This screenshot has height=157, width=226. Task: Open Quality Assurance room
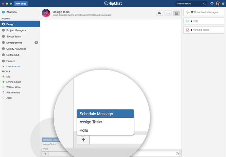pyautogui.click(x=20, y=49)
